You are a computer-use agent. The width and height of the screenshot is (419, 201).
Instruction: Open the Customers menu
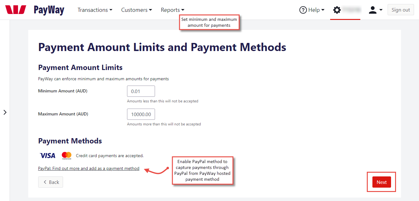pyautogui.click(x=137, y=10)
